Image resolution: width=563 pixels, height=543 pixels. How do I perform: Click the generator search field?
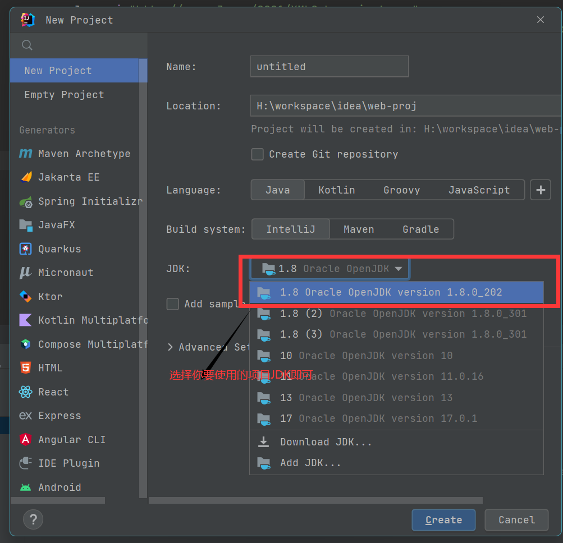[79, 45]
